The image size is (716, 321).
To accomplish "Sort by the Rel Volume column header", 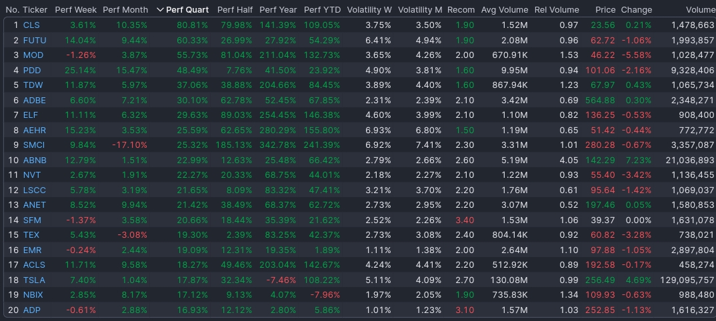I will point(557,9).
